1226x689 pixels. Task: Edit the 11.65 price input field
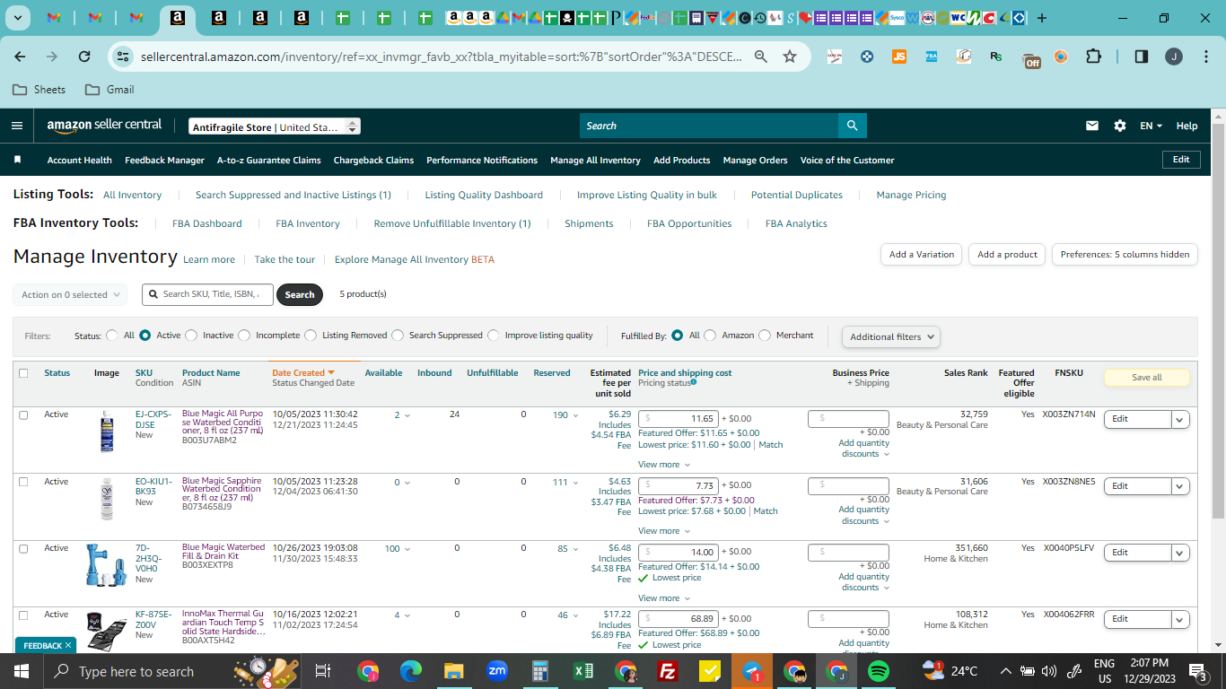coord(679,419)
